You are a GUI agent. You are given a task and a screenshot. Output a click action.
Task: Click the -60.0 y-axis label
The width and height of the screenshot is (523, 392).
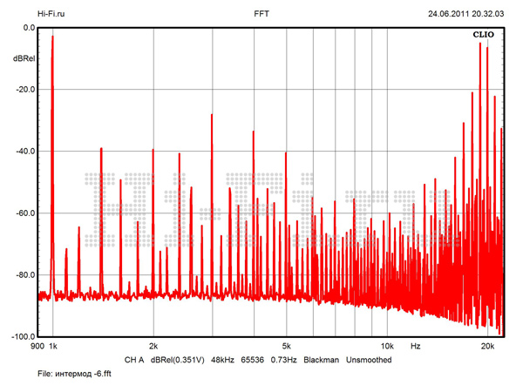coord(24,213)
